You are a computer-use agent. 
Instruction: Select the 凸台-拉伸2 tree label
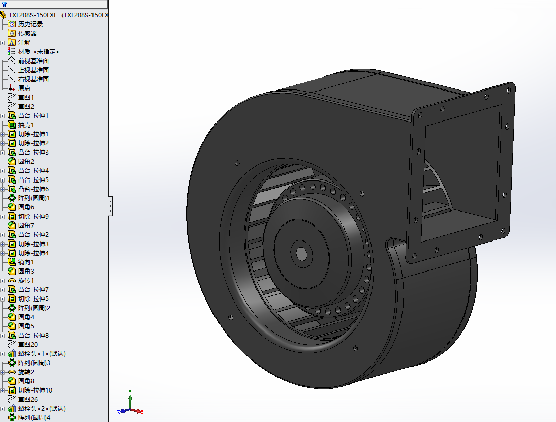[34, 235]
